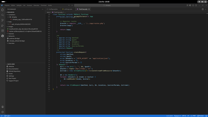208x117 pixels.
Task: Open the Accounts icon in activity bar
Action: click(2, 107)
